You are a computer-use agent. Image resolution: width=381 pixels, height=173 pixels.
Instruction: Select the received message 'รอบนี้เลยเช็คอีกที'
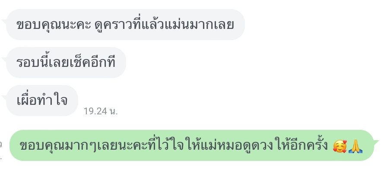pyautogui.click(x=66, y=63)
